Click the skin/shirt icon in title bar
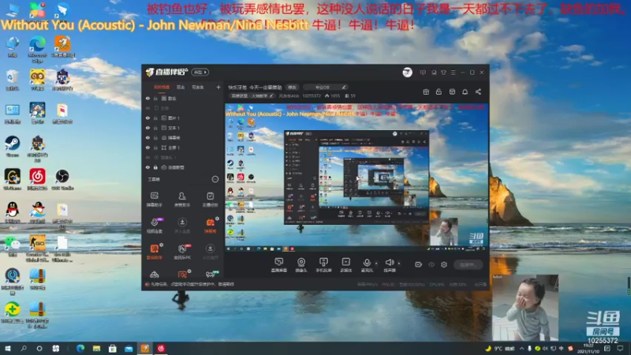This screenshot has height=355, width=631. [x=443, y=73]
